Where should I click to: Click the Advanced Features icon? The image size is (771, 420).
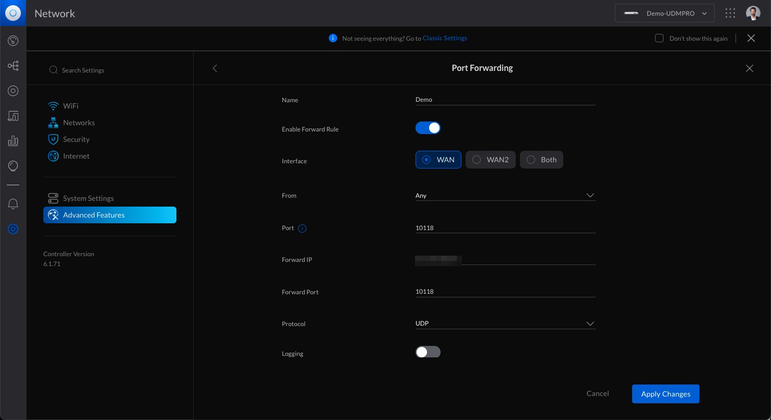[x=53, y=215]
